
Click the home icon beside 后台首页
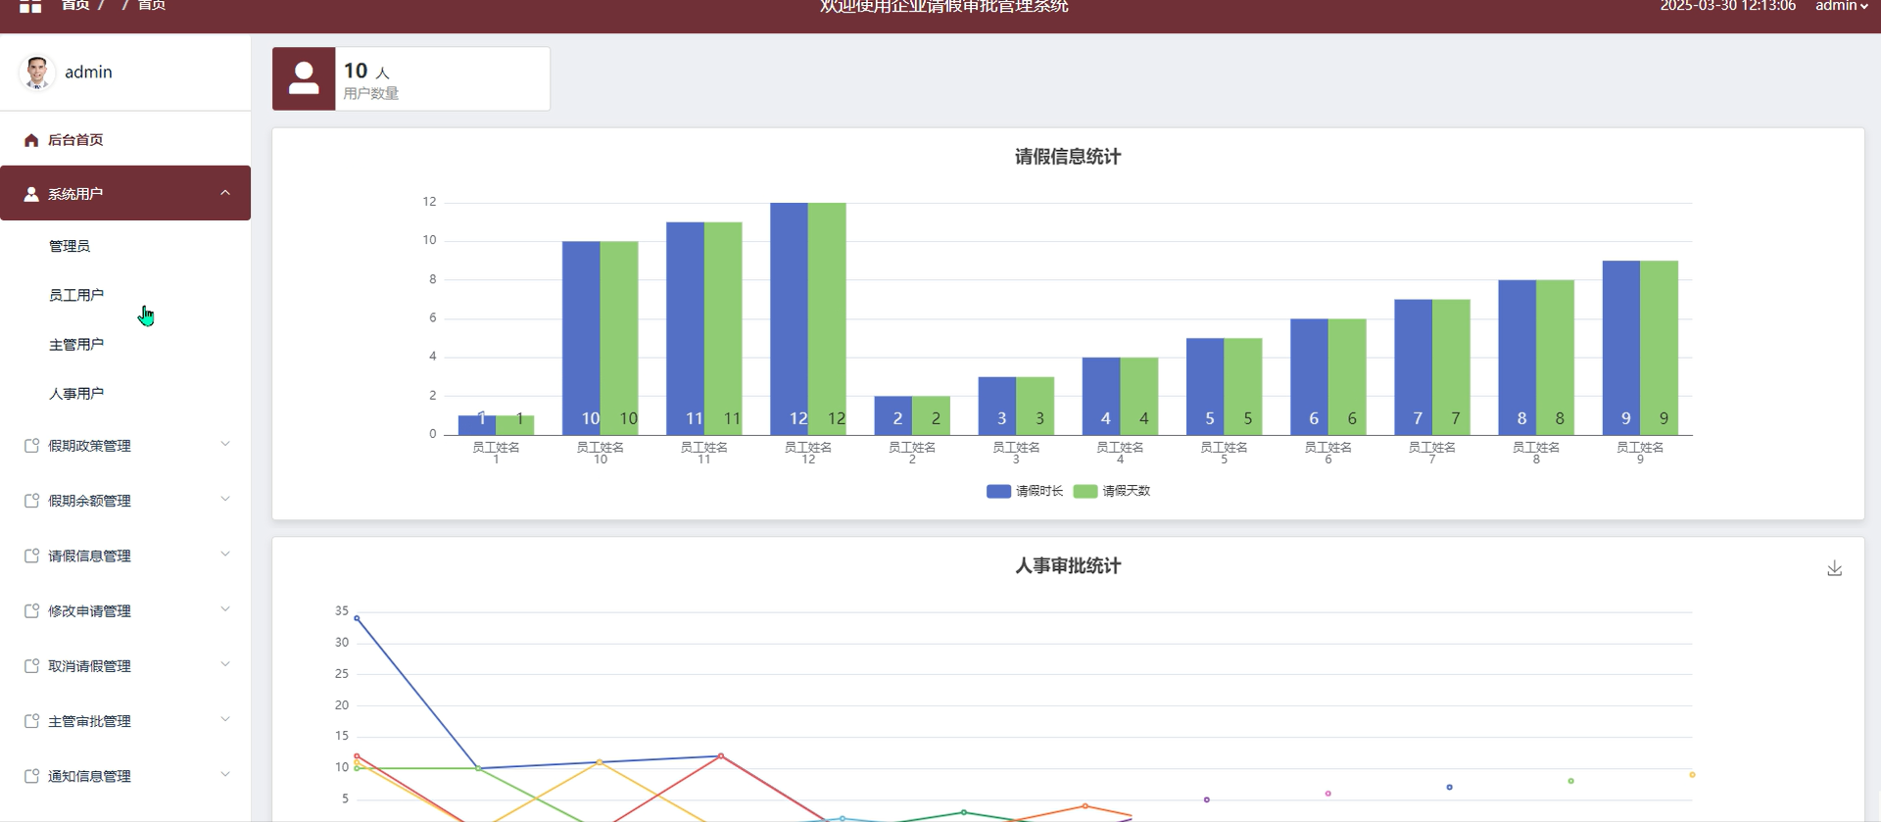[x=31, y=140]
